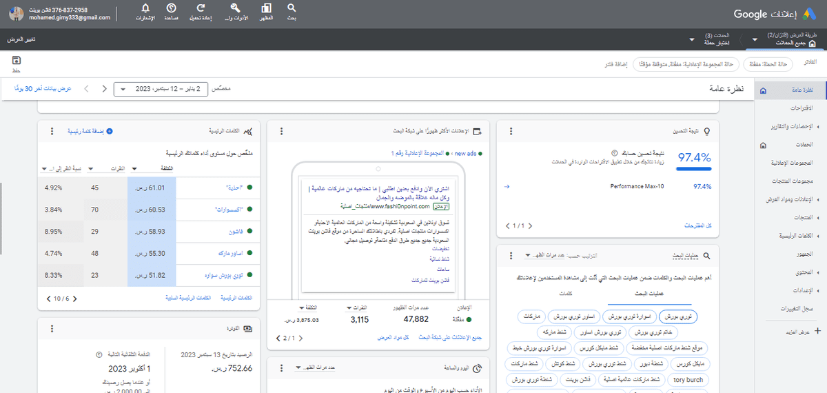Click the 97.4% optimization score progress bar
The height and width of the screenshot is (393, 827).
693,169
